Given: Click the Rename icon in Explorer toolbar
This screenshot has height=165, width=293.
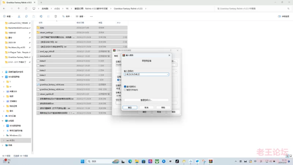Looking at the screenshot, I should 41,16.
